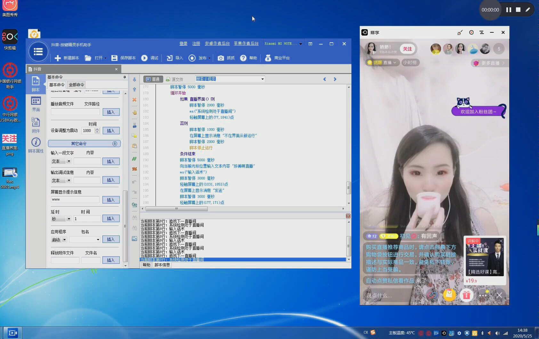The width and height of the screenshot is (539, 339).
Task: Open the 发布 dropdown
Action: pos(209,58)
